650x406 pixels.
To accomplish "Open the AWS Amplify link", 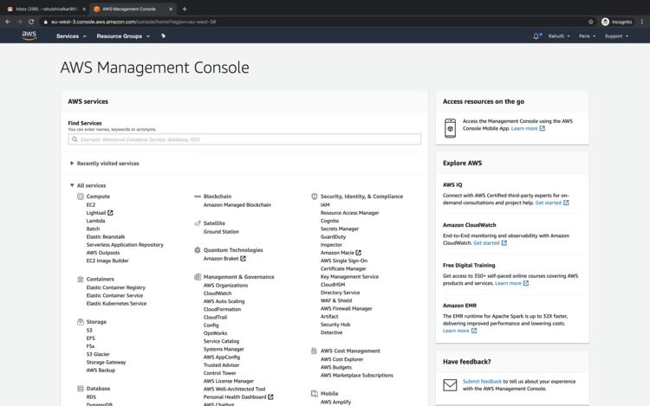I will tap(335, 402).
